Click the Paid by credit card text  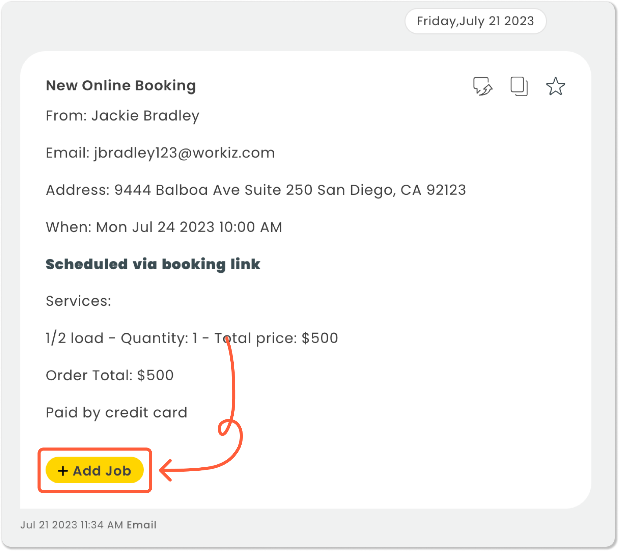tap(116, 413)
